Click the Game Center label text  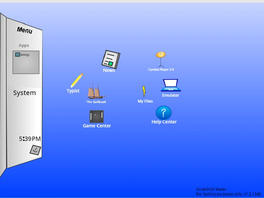(97, 125)
